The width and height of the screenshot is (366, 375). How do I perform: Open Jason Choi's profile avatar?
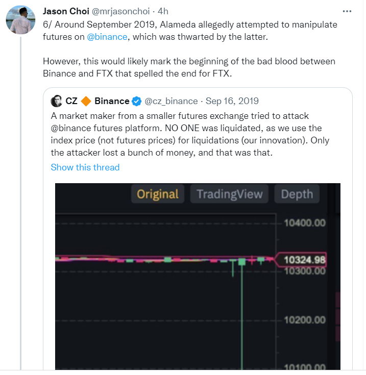click(x=20, y=20)
